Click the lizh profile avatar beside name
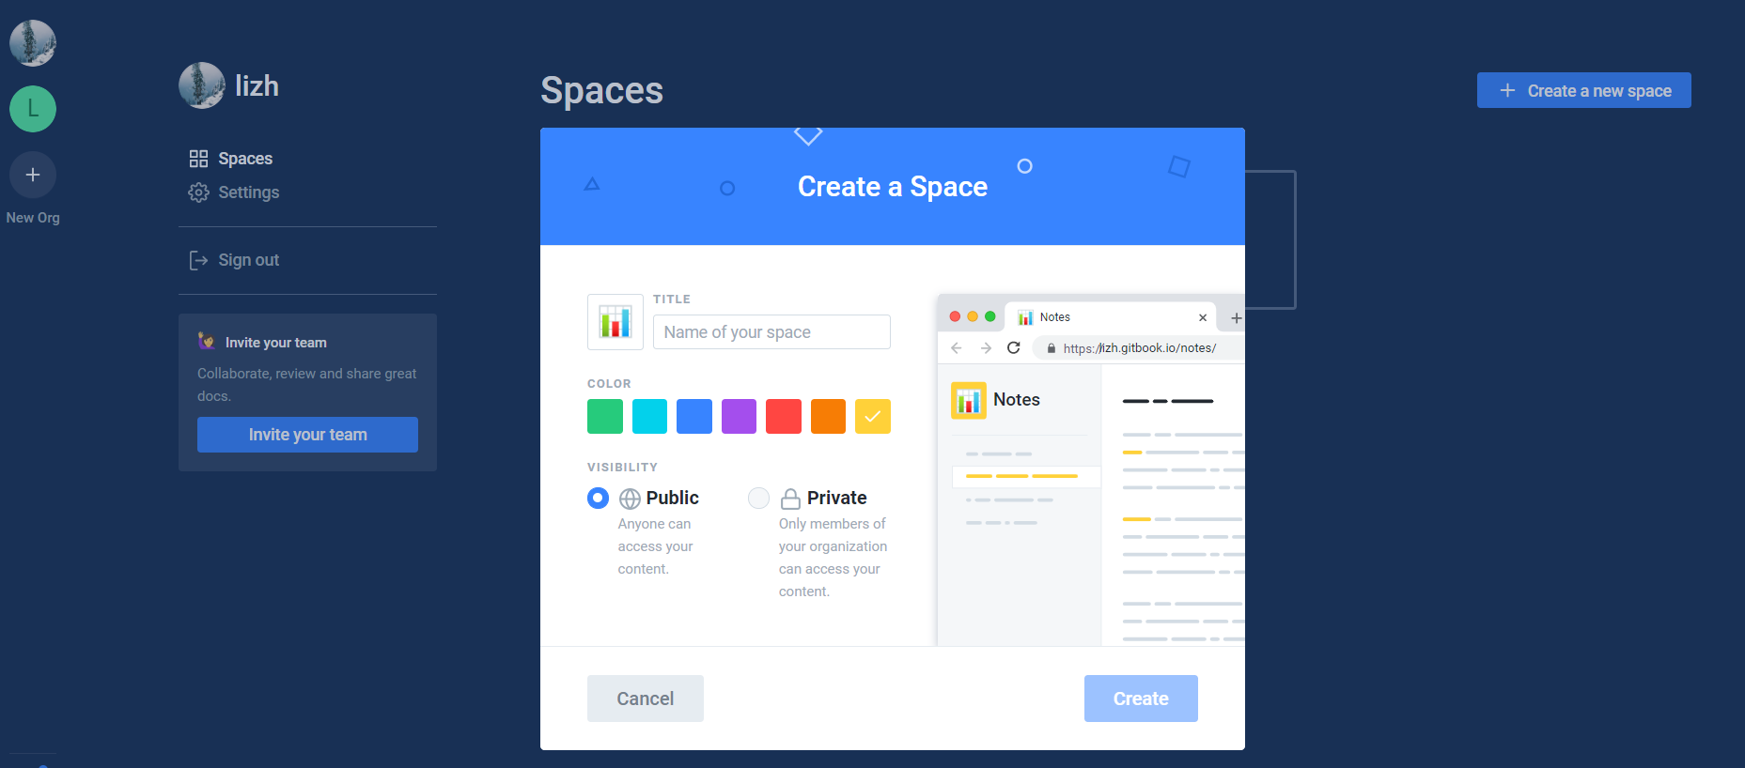Viewport: 1745px width, 768px height. (x=201, y=86)
